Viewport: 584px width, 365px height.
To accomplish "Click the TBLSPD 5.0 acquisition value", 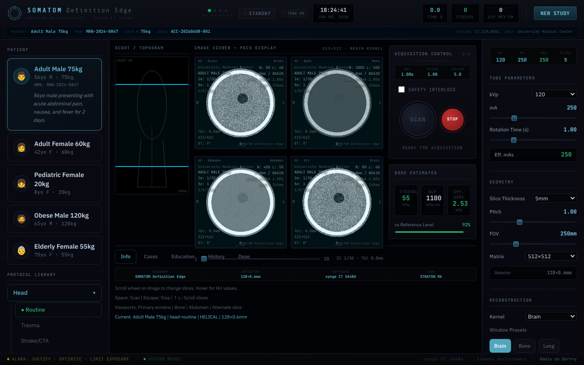I will [457, 72].
